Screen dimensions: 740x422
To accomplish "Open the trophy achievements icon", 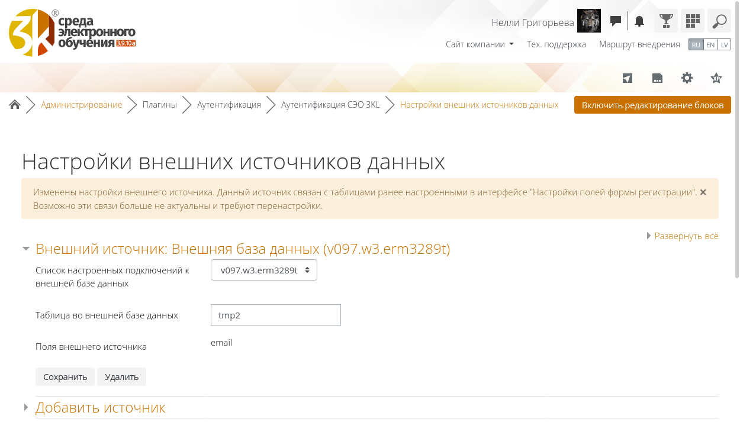I will click(x=666, y=21).
